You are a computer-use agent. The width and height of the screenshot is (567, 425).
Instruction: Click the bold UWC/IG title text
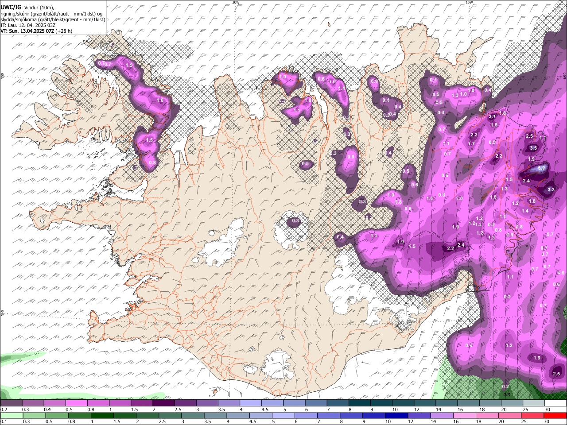[11, 7]
